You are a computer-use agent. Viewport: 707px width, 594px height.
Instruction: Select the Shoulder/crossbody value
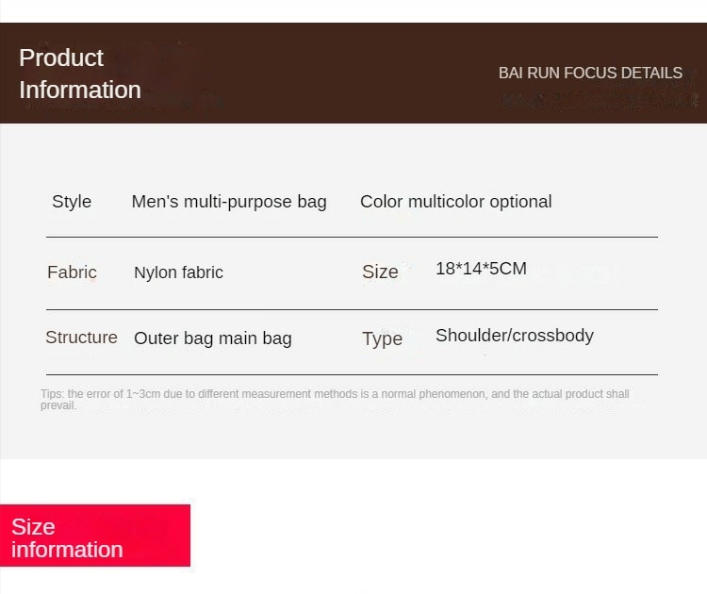(515, 336)
